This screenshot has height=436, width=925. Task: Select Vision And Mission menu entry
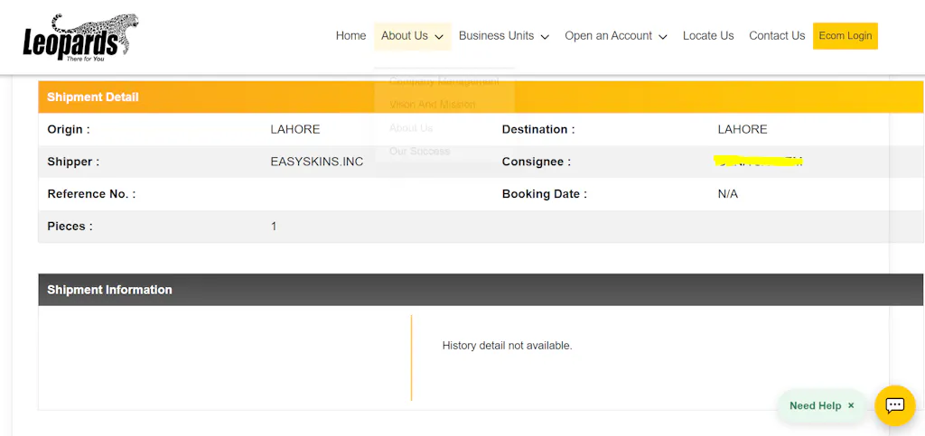pyautogui.click(x=432, y=105)
